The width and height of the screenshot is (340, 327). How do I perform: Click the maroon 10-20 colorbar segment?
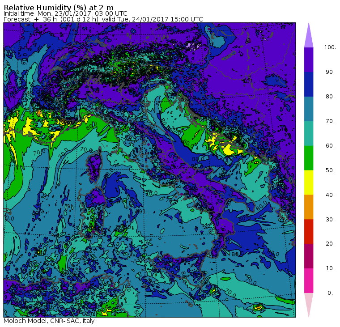coord(309,256)
